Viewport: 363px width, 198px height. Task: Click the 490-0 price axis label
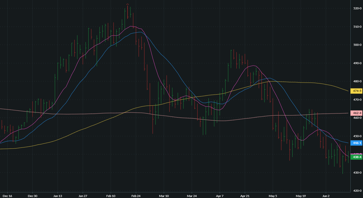pyautogui.click(x=357, y=63)
